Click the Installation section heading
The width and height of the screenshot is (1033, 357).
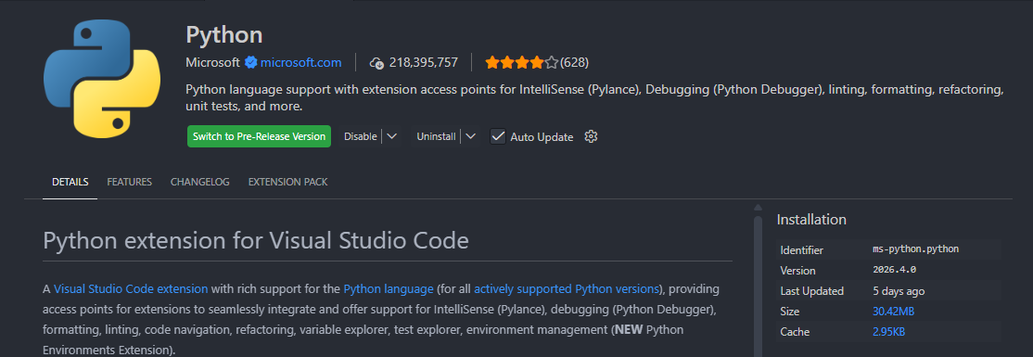click(x=811, y=220)
